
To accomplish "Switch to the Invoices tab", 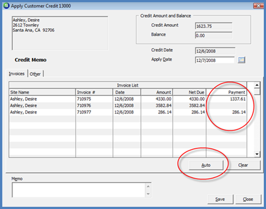I will click(16, 74).
